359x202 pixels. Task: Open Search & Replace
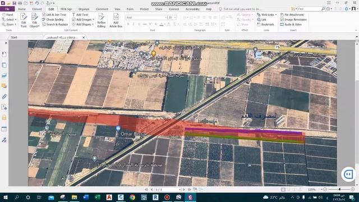pyautogui.click(x=55, y=24)
